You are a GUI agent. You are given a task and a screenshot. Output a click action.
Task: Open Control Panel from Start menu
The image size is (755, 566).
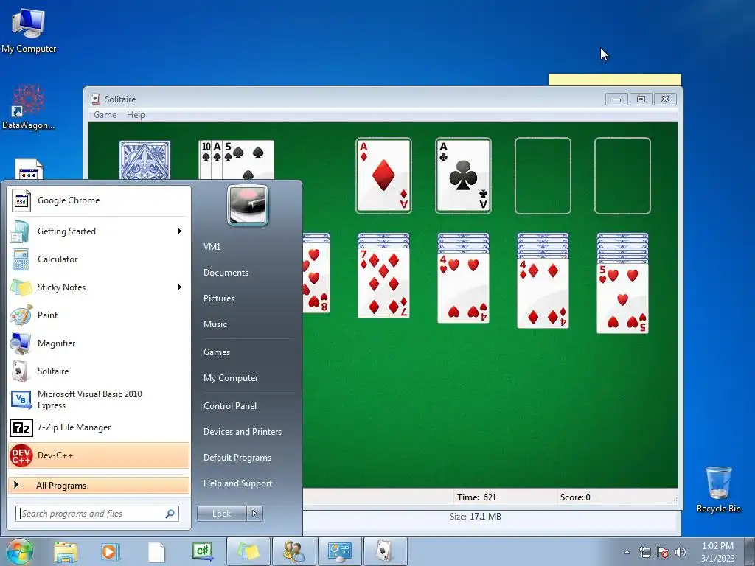coord(230,406)
